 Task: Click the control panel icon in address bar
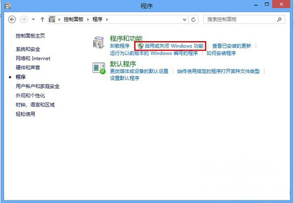[52, 19]
